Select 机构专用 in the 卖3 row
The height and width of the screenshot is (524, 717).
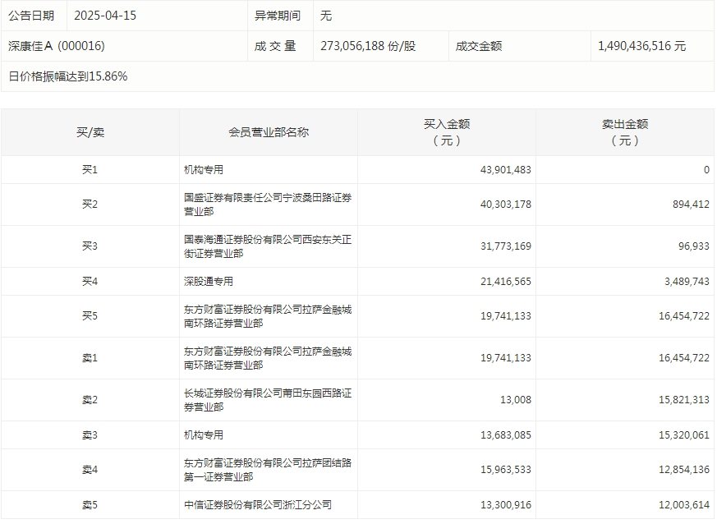pos(204,435)
